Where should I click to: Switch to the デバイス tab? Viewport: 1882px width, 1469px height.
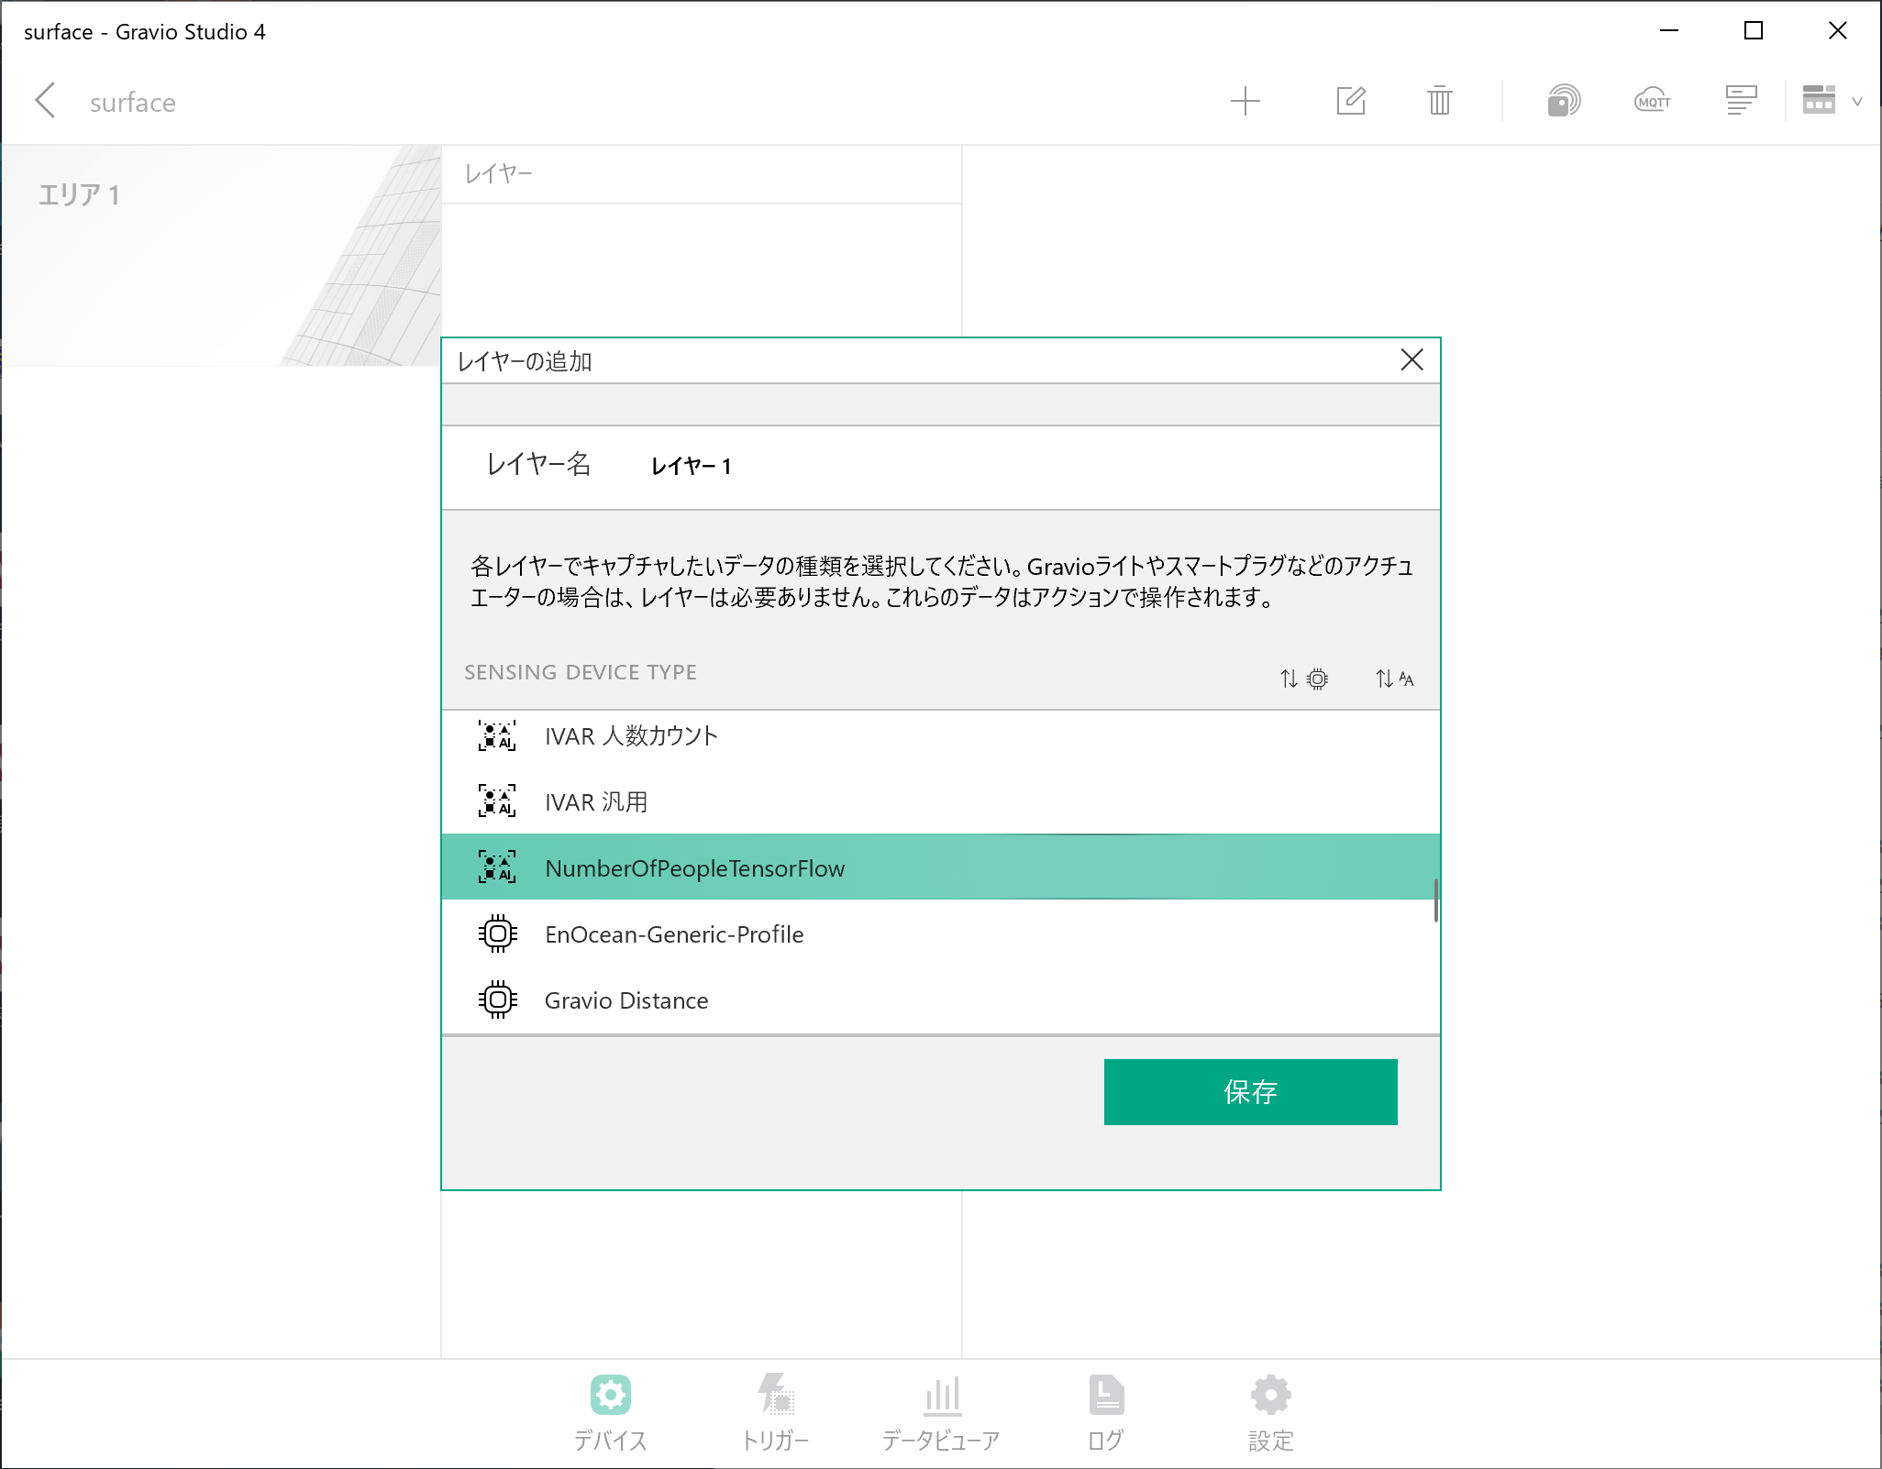pos(610,1413)
